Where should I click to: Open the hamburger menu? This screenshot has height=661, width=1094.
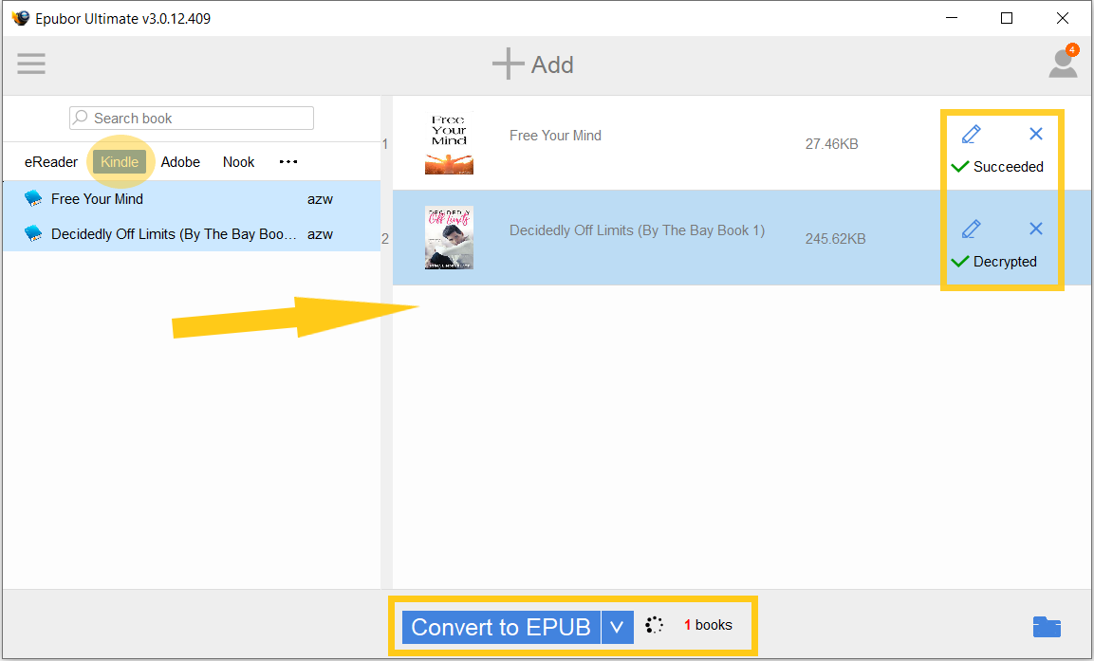[31, 64]
